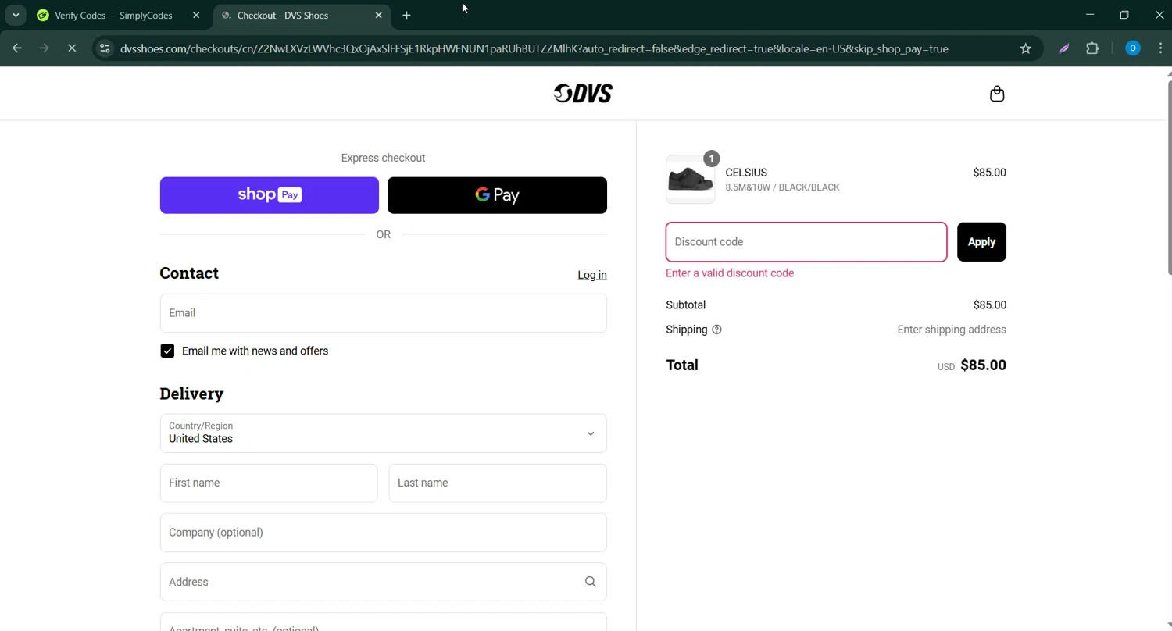Click the browser address bar URL
Viewport: 1172px width, 631px height.
(x=534, y=48)
